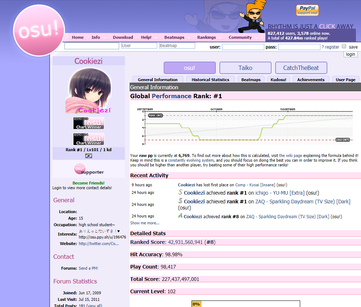Click the site search field
This screenshot has width=361, height=307.
[x=92, y=46]
